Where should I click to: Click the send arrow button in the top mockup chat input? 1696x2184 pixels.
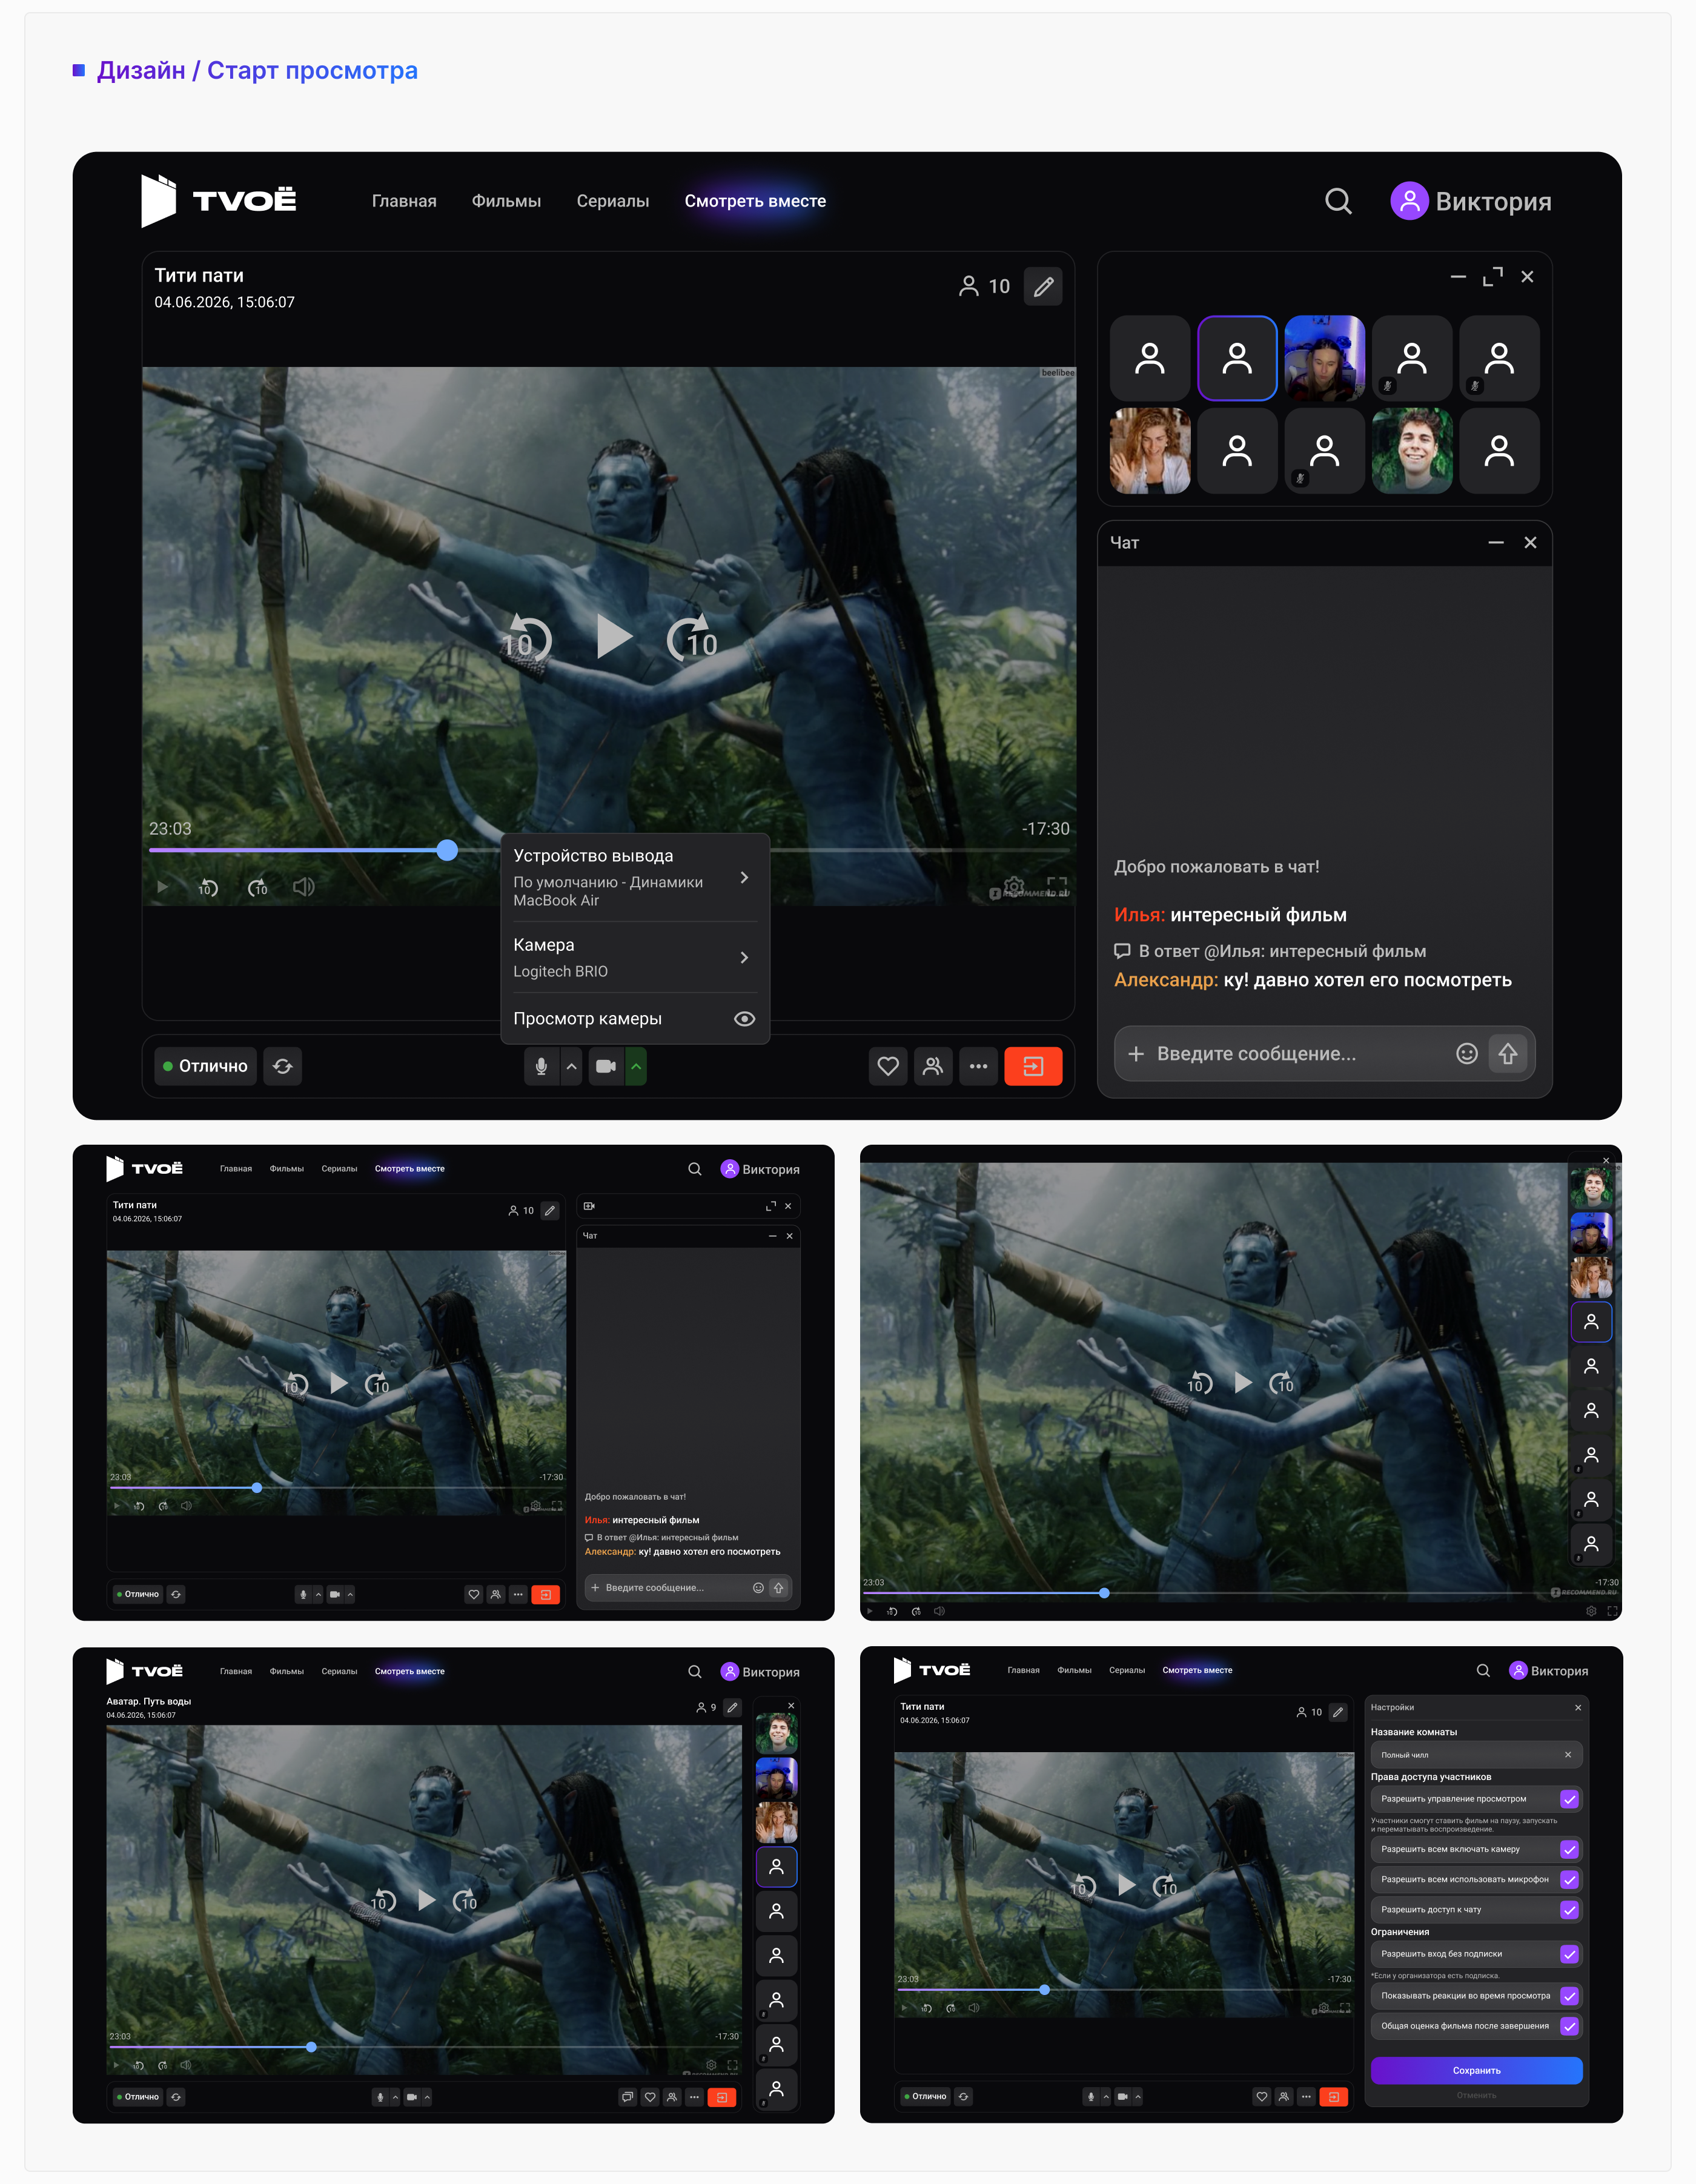pyautogui.click(x=1508, y=1053)
